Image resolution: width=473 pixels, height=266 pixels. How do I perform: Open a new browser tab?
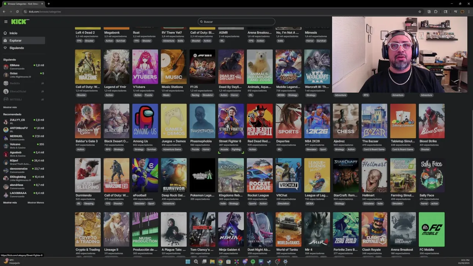point(49,4)
